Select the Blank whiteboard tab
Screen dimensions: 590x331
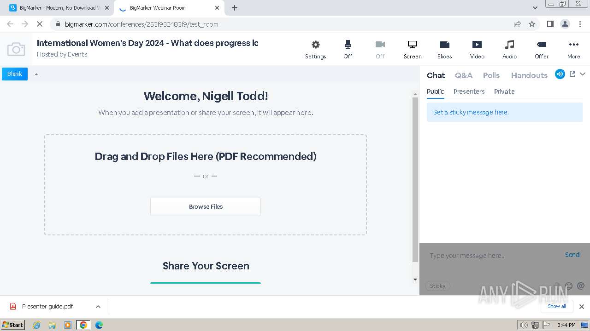tap(15, 74)
